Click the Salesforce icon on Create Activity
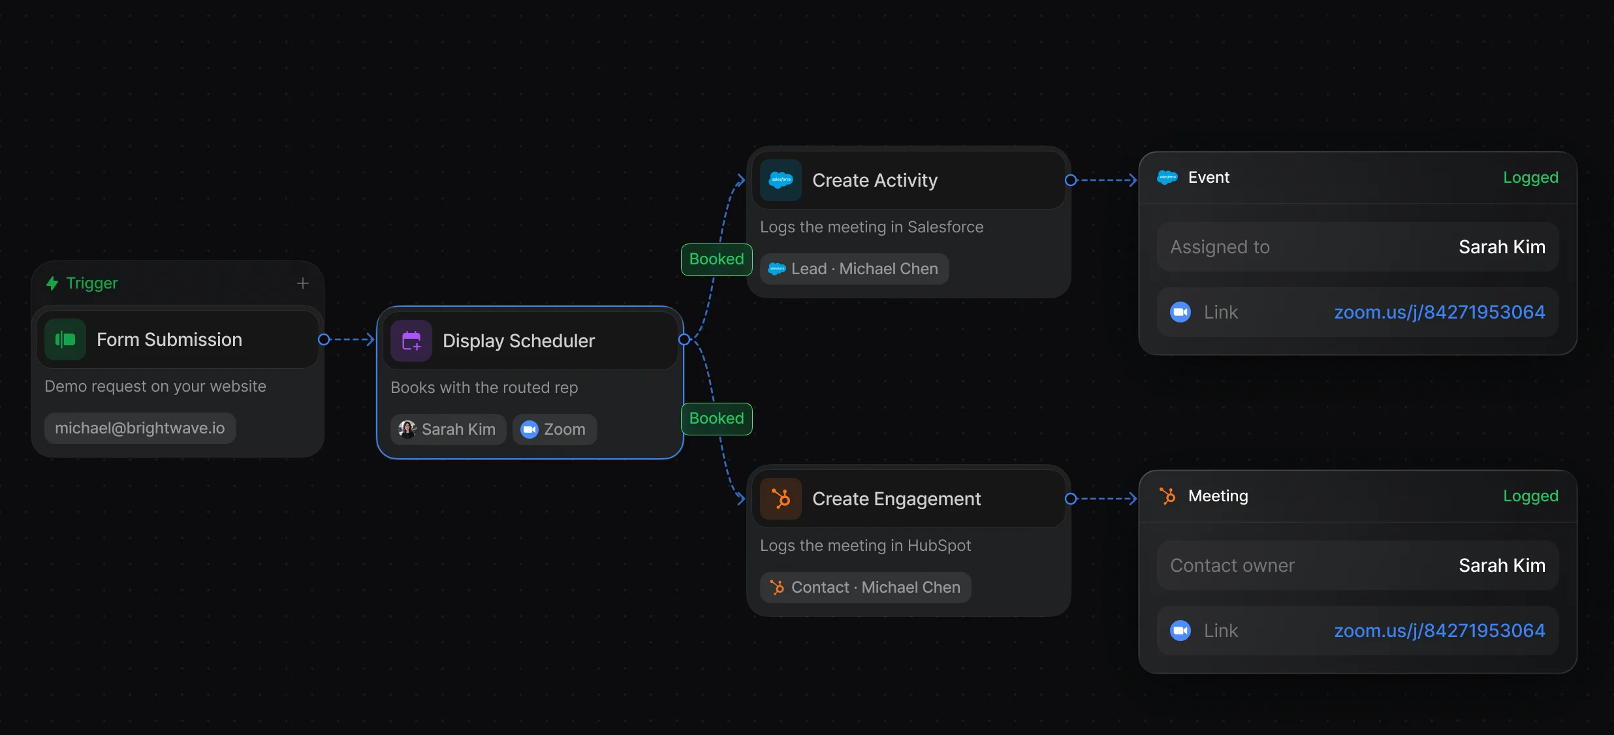 [x=781, y=180]
